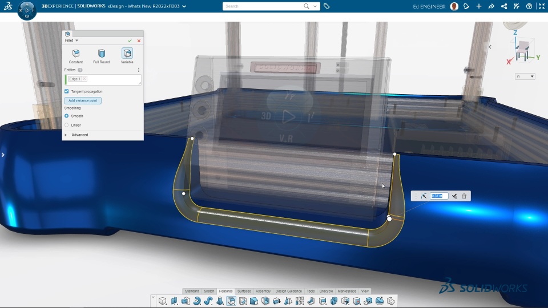Open the Fillet title dropdown arrow
This screenshot has height=308, width=548.
click(x=77, y=40)
